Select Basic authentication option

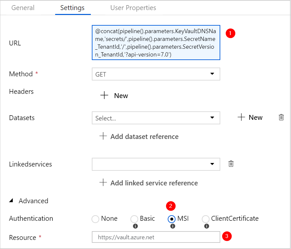(134, 219)
